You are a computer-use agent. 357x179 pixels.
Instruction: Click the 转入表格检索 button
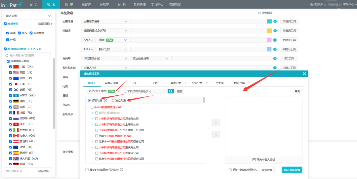point(292,170)
